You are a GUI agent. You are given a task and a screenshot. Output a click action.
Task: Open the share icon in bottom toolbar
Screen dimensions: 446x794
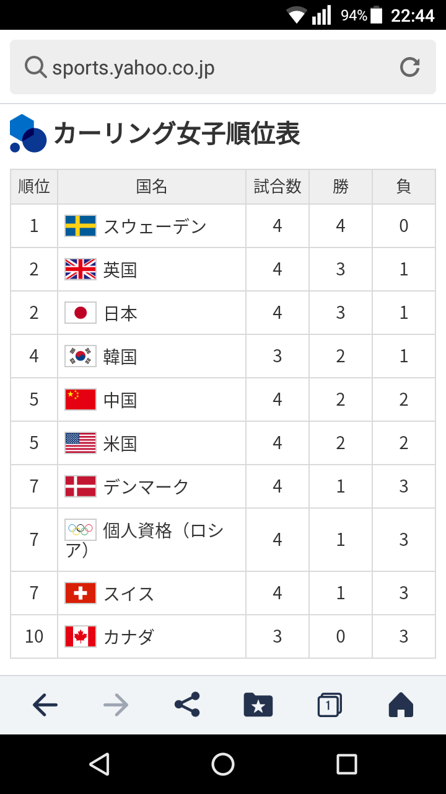click(187, 705)
